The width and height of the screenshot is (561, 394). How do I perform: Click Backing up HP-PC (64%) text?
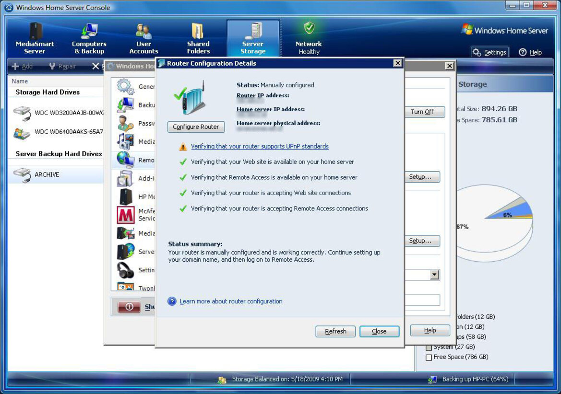475,379
